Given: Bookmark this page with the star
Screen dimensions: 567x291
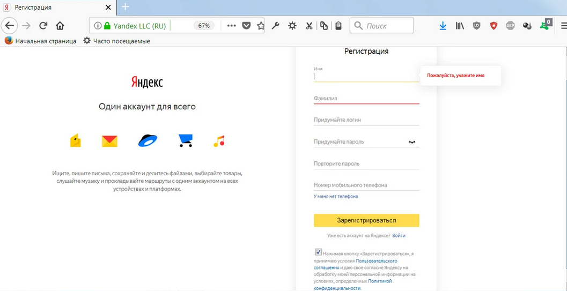Looking at the screenshot, I should click(x=260, y=26).
